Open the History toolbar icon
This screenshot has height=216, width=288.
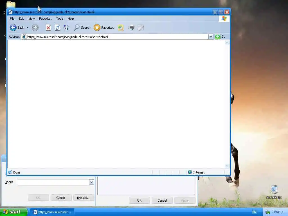[121, 28]
